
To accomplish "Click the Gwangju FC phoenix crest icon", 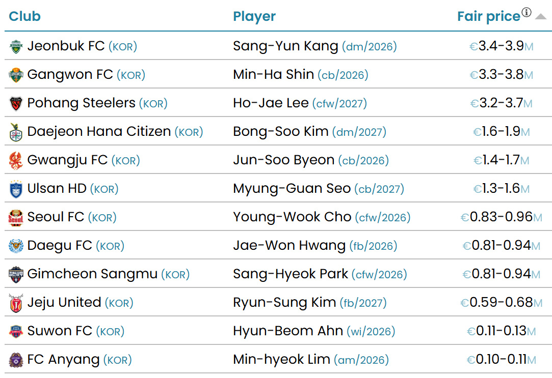I will click(x=16, y=161).
